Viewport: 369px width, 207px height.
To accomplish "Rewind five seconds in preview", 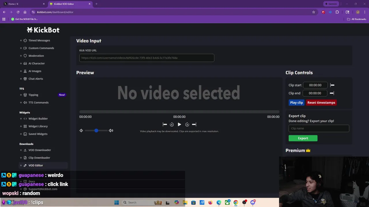I will [172, 124].
